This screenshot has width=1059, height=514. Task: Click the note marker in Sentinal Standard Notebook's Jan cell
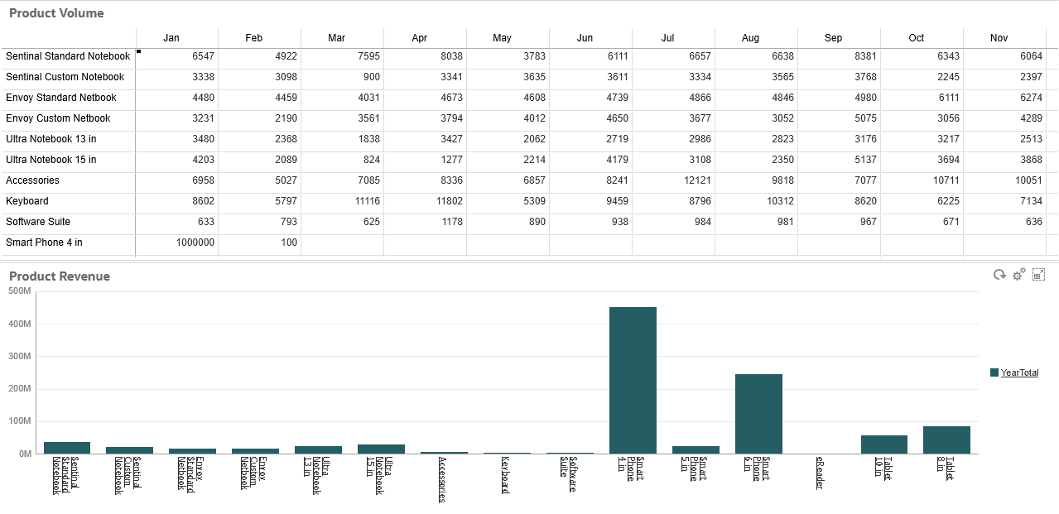point(139,50)
